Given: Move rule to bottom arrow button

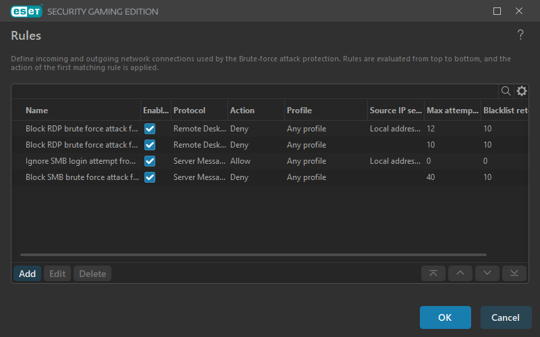Looking at the screenshot, I should pos(514,274).
